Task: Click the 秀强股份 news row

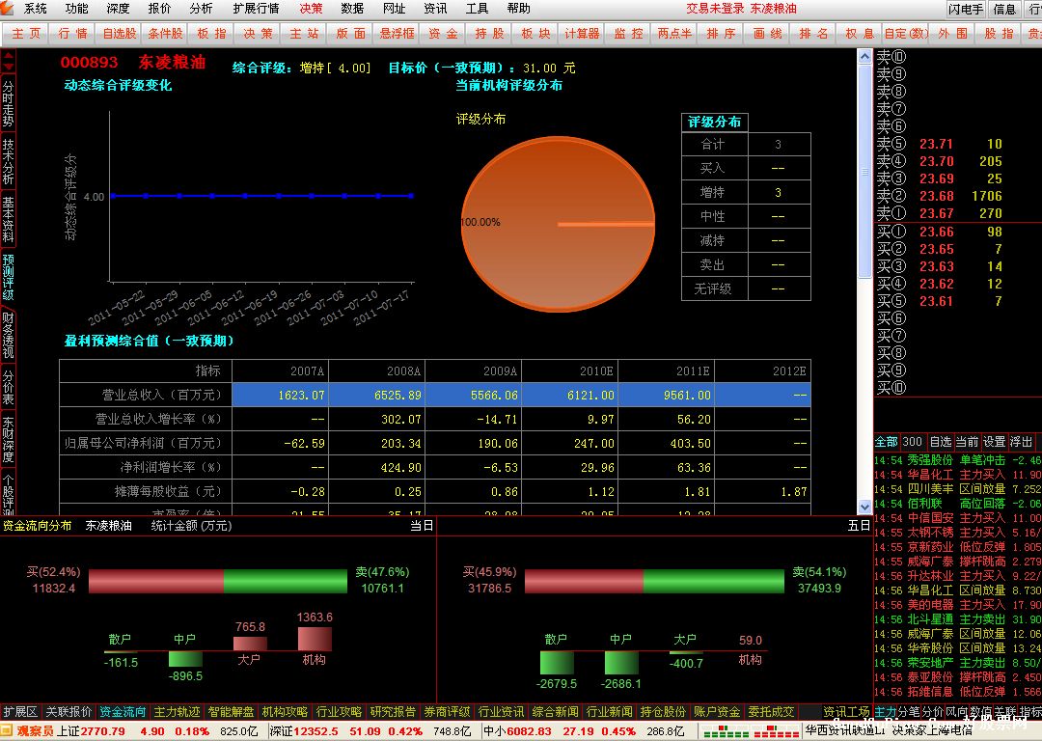Action: [x=958, y=460]
